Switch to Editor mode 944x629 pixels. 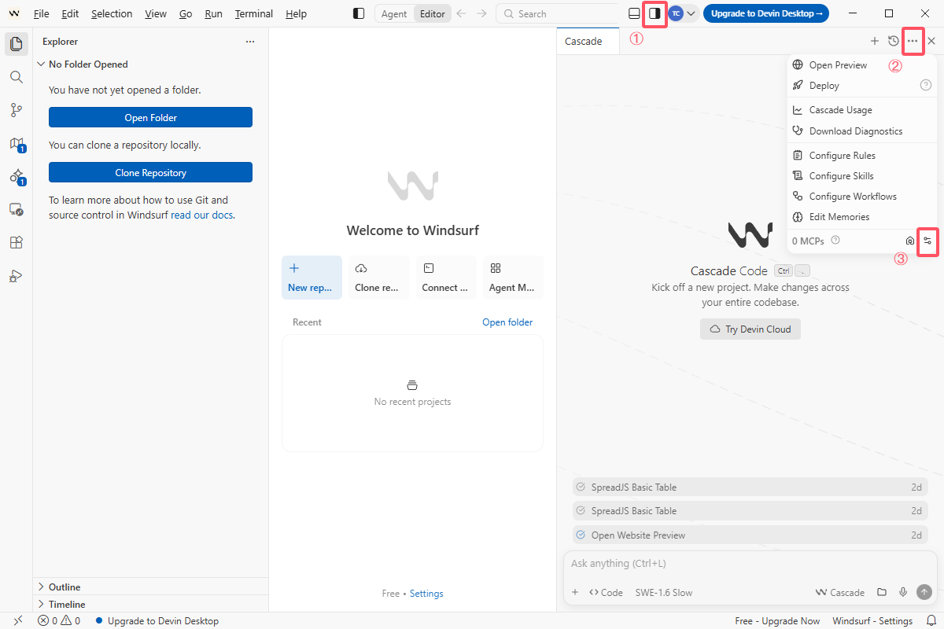[432, 13]
